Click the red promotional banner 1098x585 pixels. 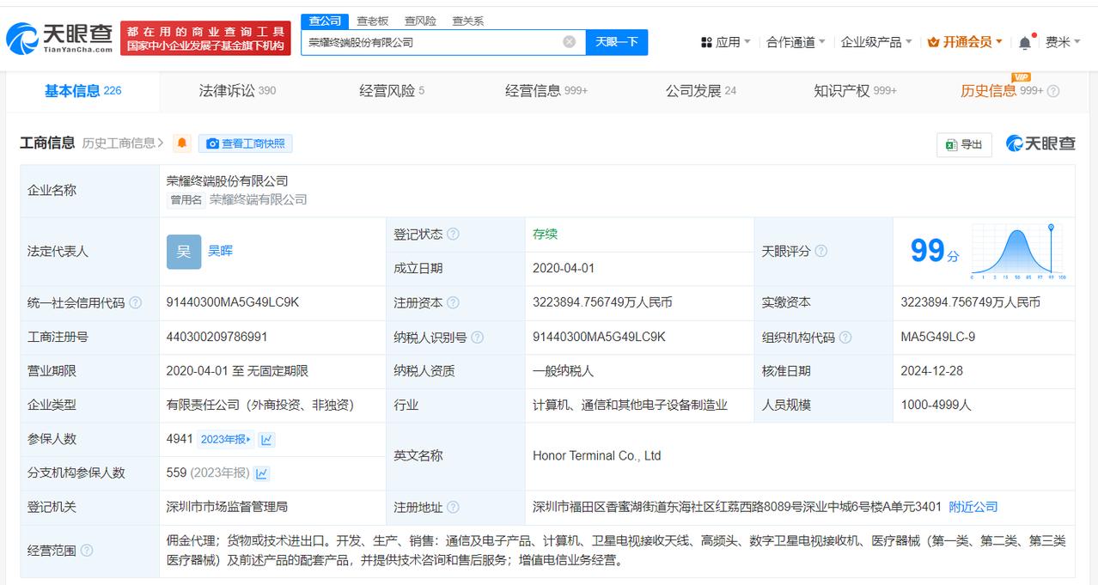(205, 39)
